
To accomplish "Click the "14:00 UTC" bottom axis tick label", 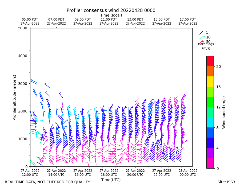I will pyautogui.click(x=56, y=175).
